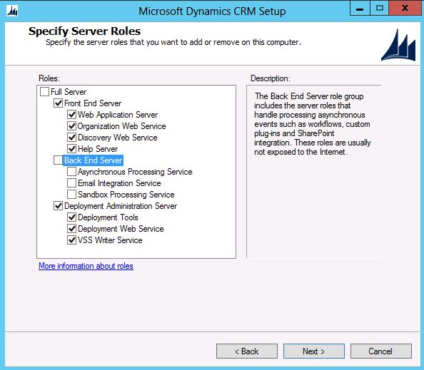The height and width of the screenshot is (370, 424).
Task: Select the Asynchronous Processing Service label
Action: click(135, 172)
